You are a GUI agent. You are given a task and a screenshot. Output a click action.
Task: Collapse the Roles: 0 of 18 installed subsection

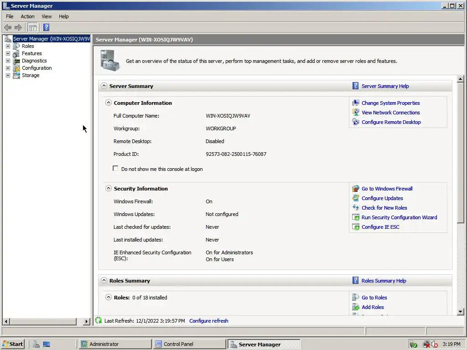pos(109,297)
